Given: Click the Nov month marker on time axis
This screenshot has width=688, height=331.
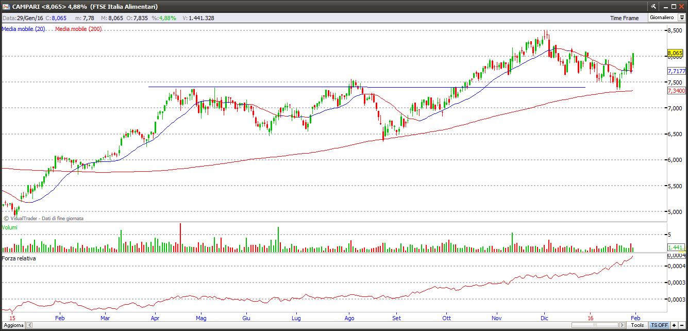Looking at the screenshot, I should (x=497, y=319).
